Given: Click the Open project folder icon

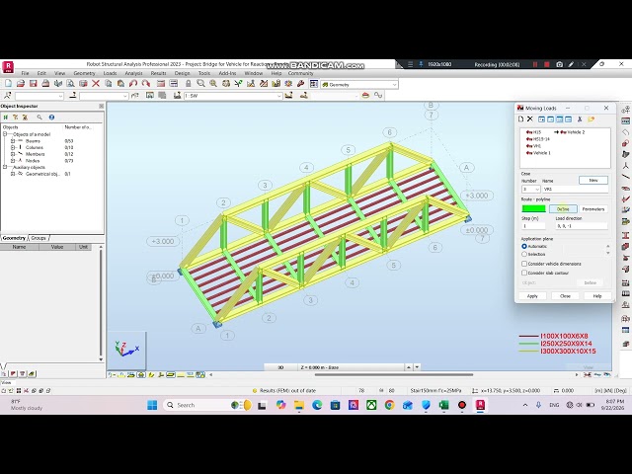Looking at the screenshot, I should pyautogui.click(x=21, y=84).
